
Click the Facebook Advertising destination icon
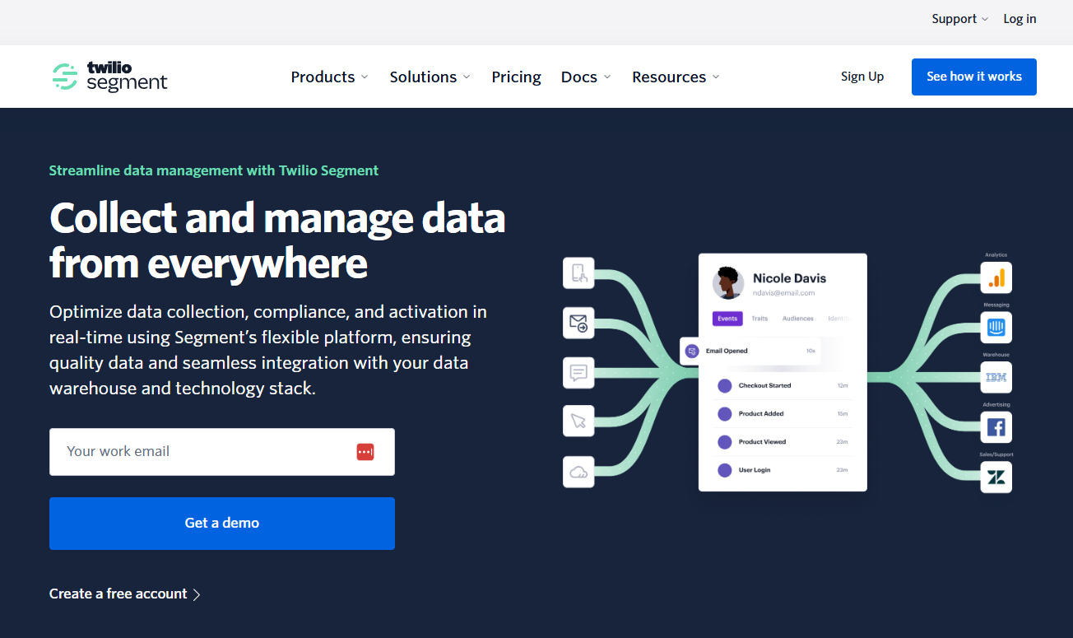pyautogui.click(x=996, y=427)
